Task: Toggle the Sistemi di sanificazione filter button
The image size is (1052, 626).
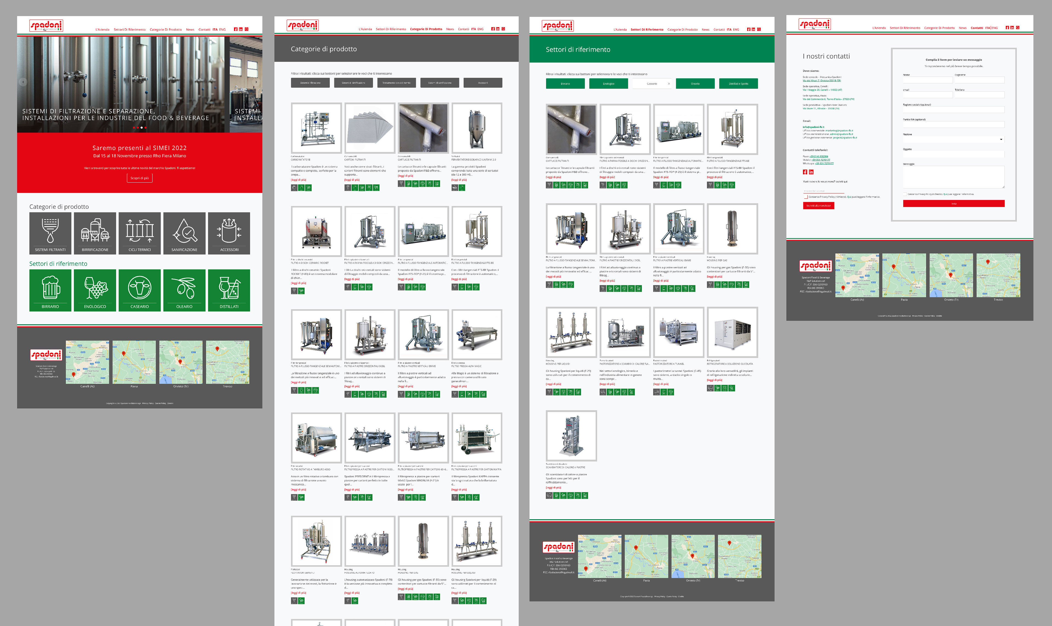Action: coord(440,83)
